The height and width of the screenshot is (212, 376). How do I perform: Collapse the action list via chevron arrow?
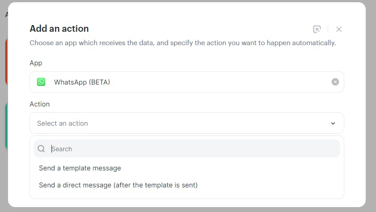click(333, 123)
